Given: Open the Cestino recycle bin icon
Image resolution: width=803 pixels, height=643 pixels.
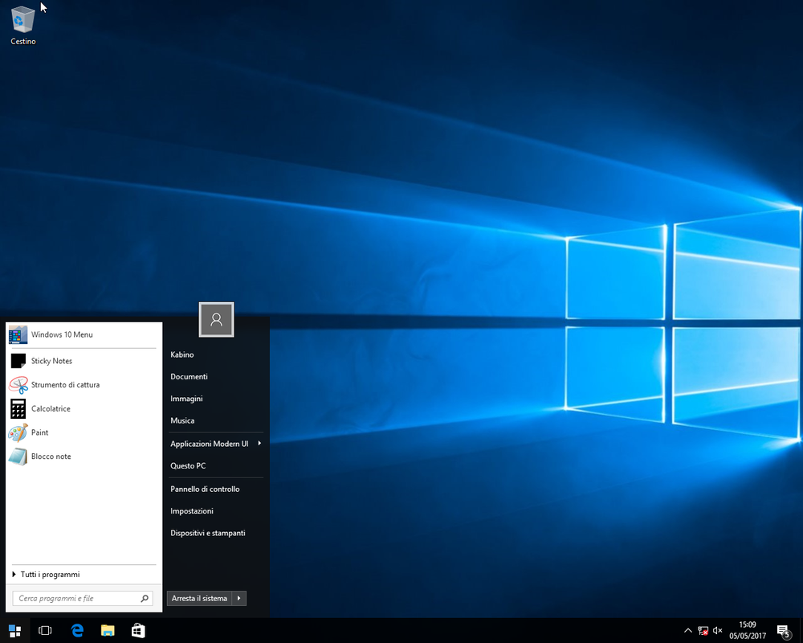Looking at the screenshot, I should [x=23, y=25].
